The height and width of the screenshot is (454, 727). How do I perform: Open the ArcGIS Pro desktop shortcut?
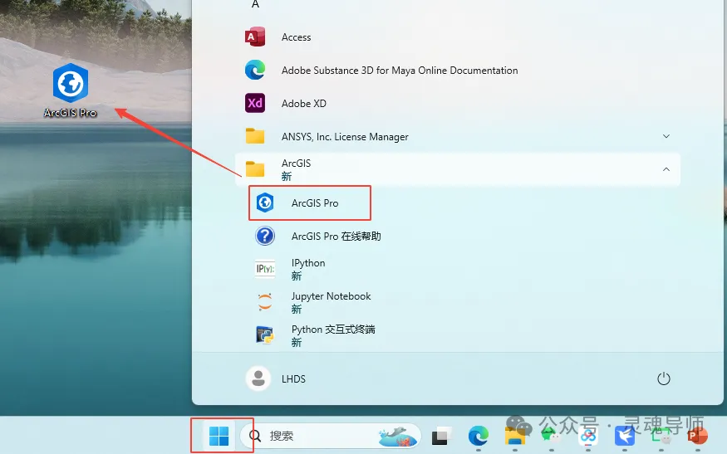(x=71, y=90)
